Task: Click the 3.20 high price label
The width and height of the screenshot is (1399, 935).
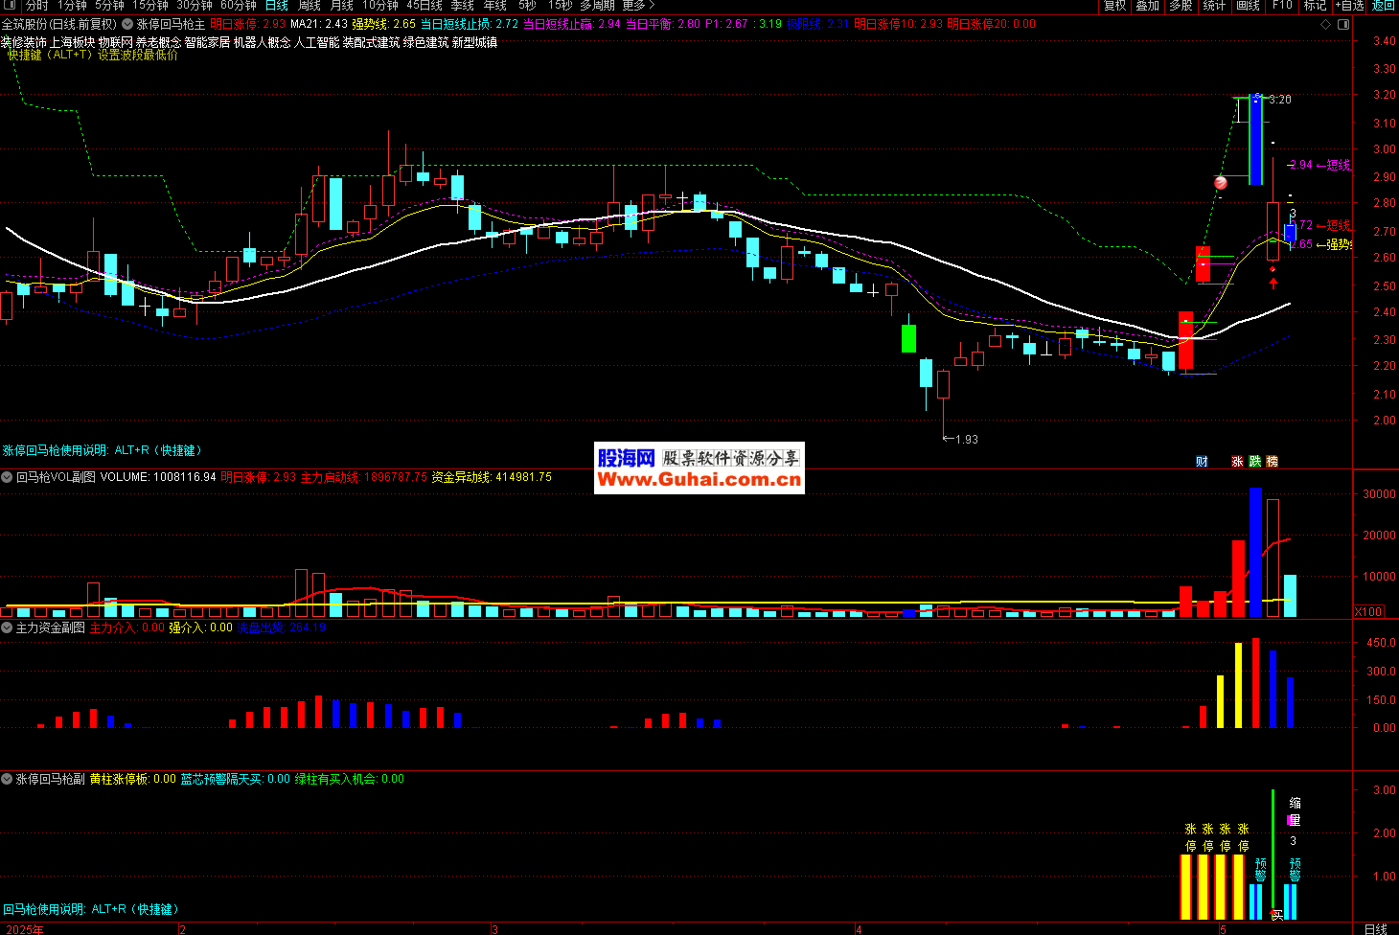Action: tap(1280, 100)
